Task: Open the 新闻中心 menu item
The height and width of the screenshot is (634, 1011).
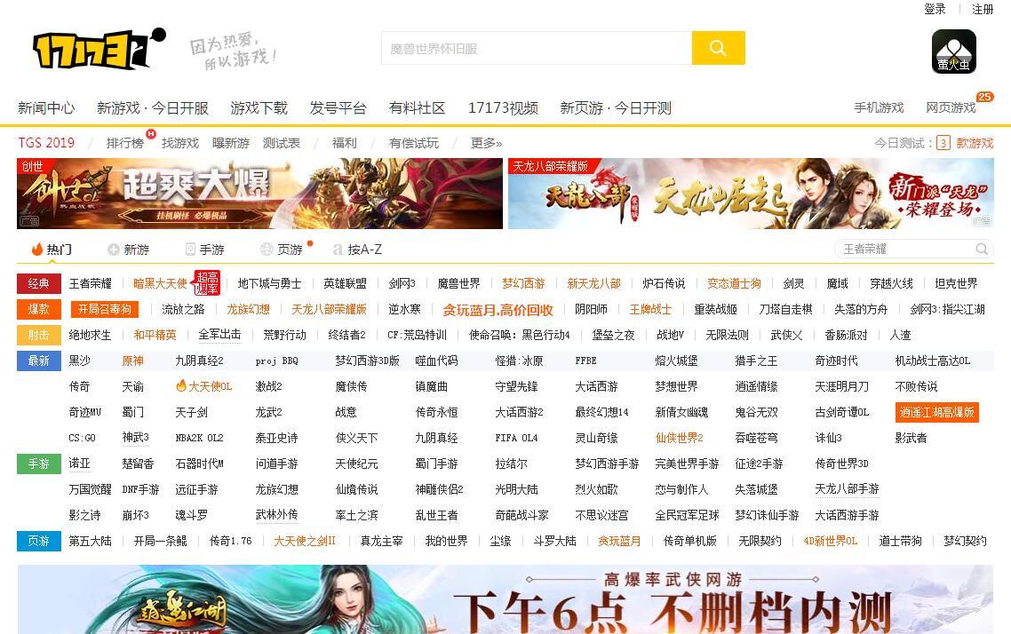Action: [46, 108]
